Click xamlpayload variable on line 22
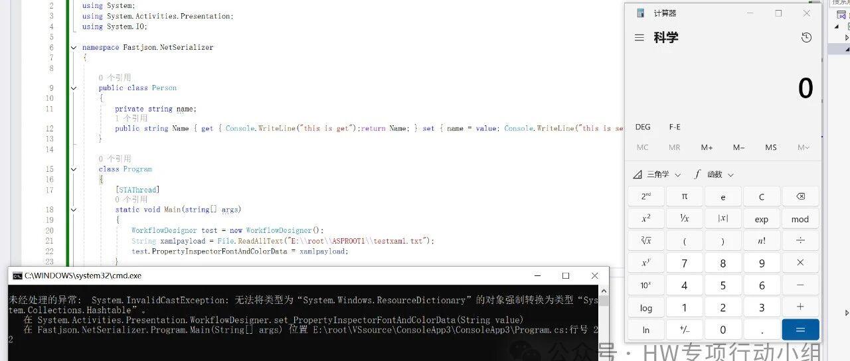This screenshot has height=361, width=850. point(322,252)
